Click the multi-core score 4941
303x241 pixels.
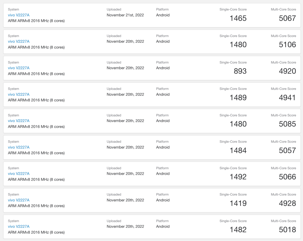287,98
